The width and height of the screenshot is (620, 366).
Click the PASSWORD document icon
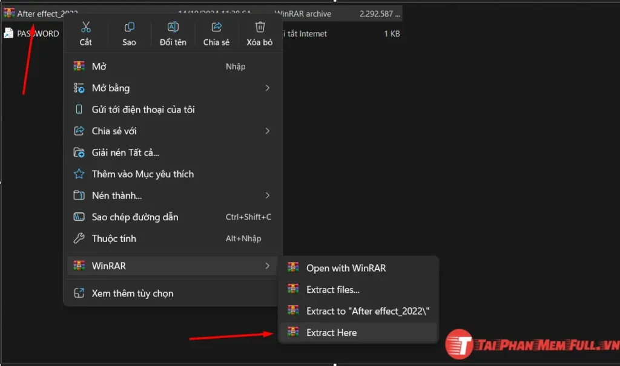click(8, 34)
